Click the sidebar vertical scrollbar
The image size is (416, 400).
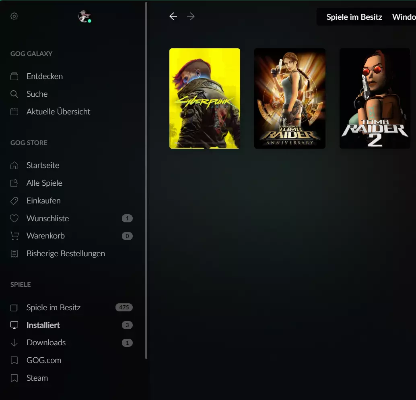pyautogui.click(x=146, y=180)
